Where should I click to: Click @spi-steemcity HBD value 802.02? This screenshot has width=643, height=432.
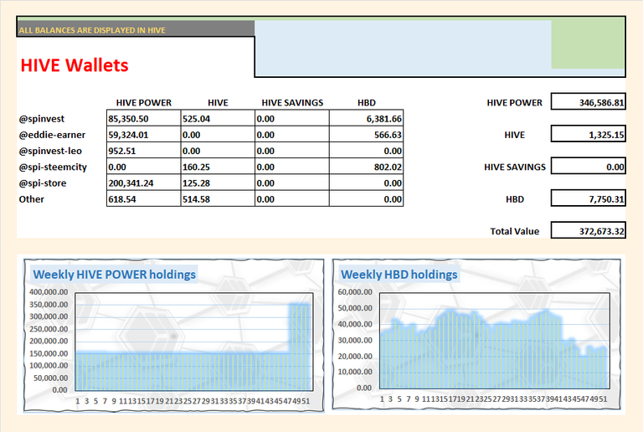tap(366, 167)
